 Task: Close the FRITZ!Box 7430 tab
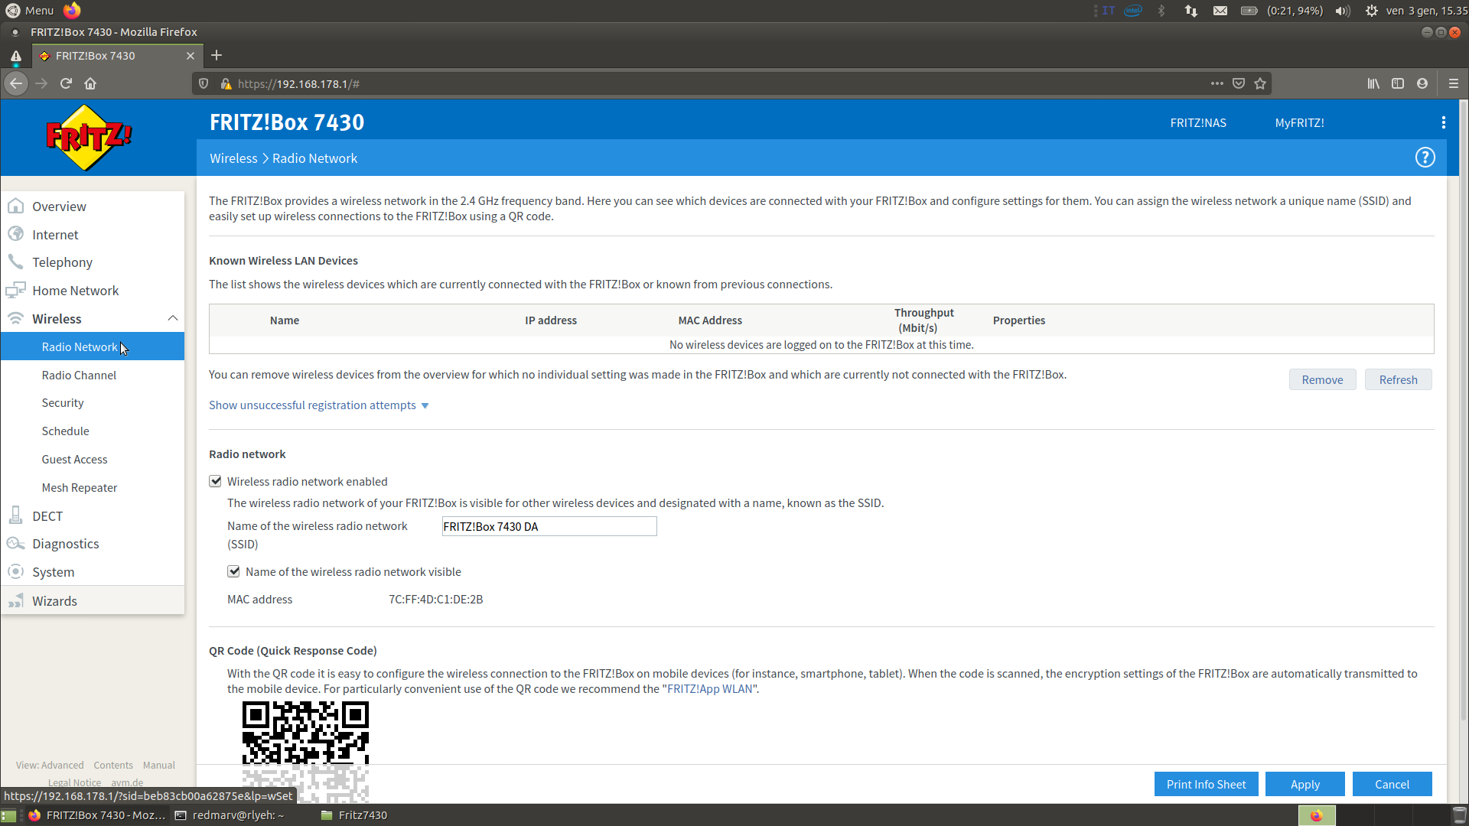click(191, 56)
